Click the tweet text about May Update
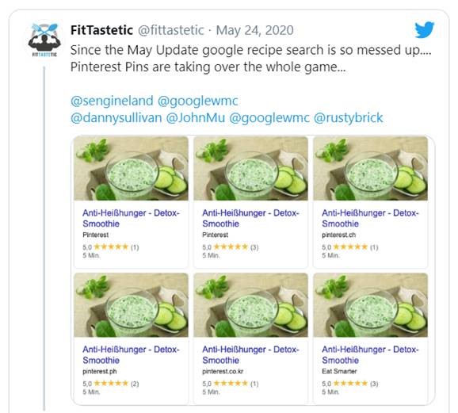458x413 pixels. [x=250, y=59]
